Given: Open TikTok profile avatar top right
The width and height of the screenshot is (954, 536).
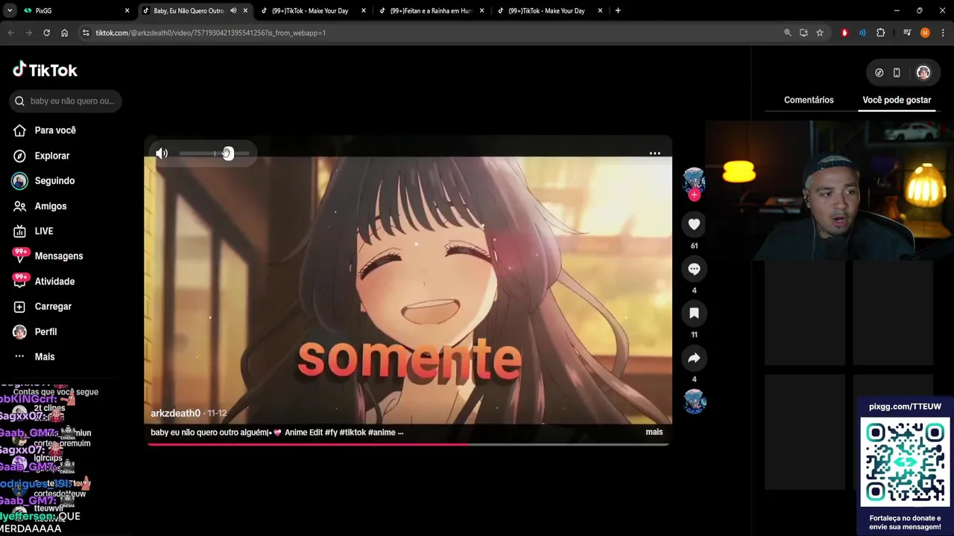Looking at the screenshot, I should tap(923, 73).
